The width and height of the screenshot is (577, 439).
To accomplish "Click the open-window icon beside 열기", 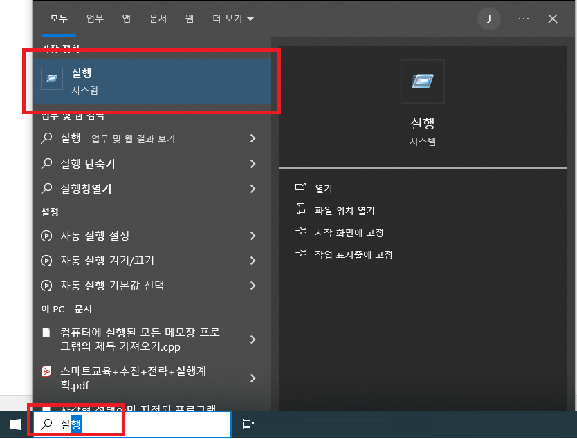I will [301, 187].
